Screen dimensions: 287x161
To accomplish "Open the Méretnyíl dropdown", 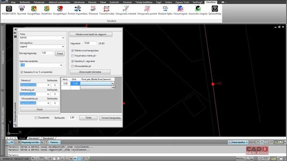I will tap(48, 85).
